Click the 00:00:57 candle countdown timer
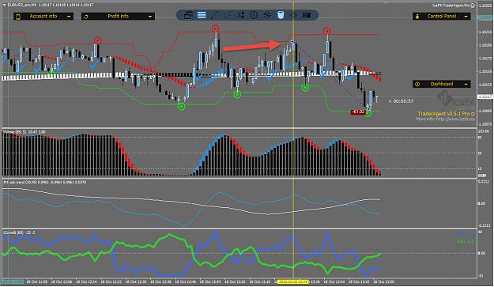Image resolution: width=494 pixels, height=287 pixels. tap(403, 101)
